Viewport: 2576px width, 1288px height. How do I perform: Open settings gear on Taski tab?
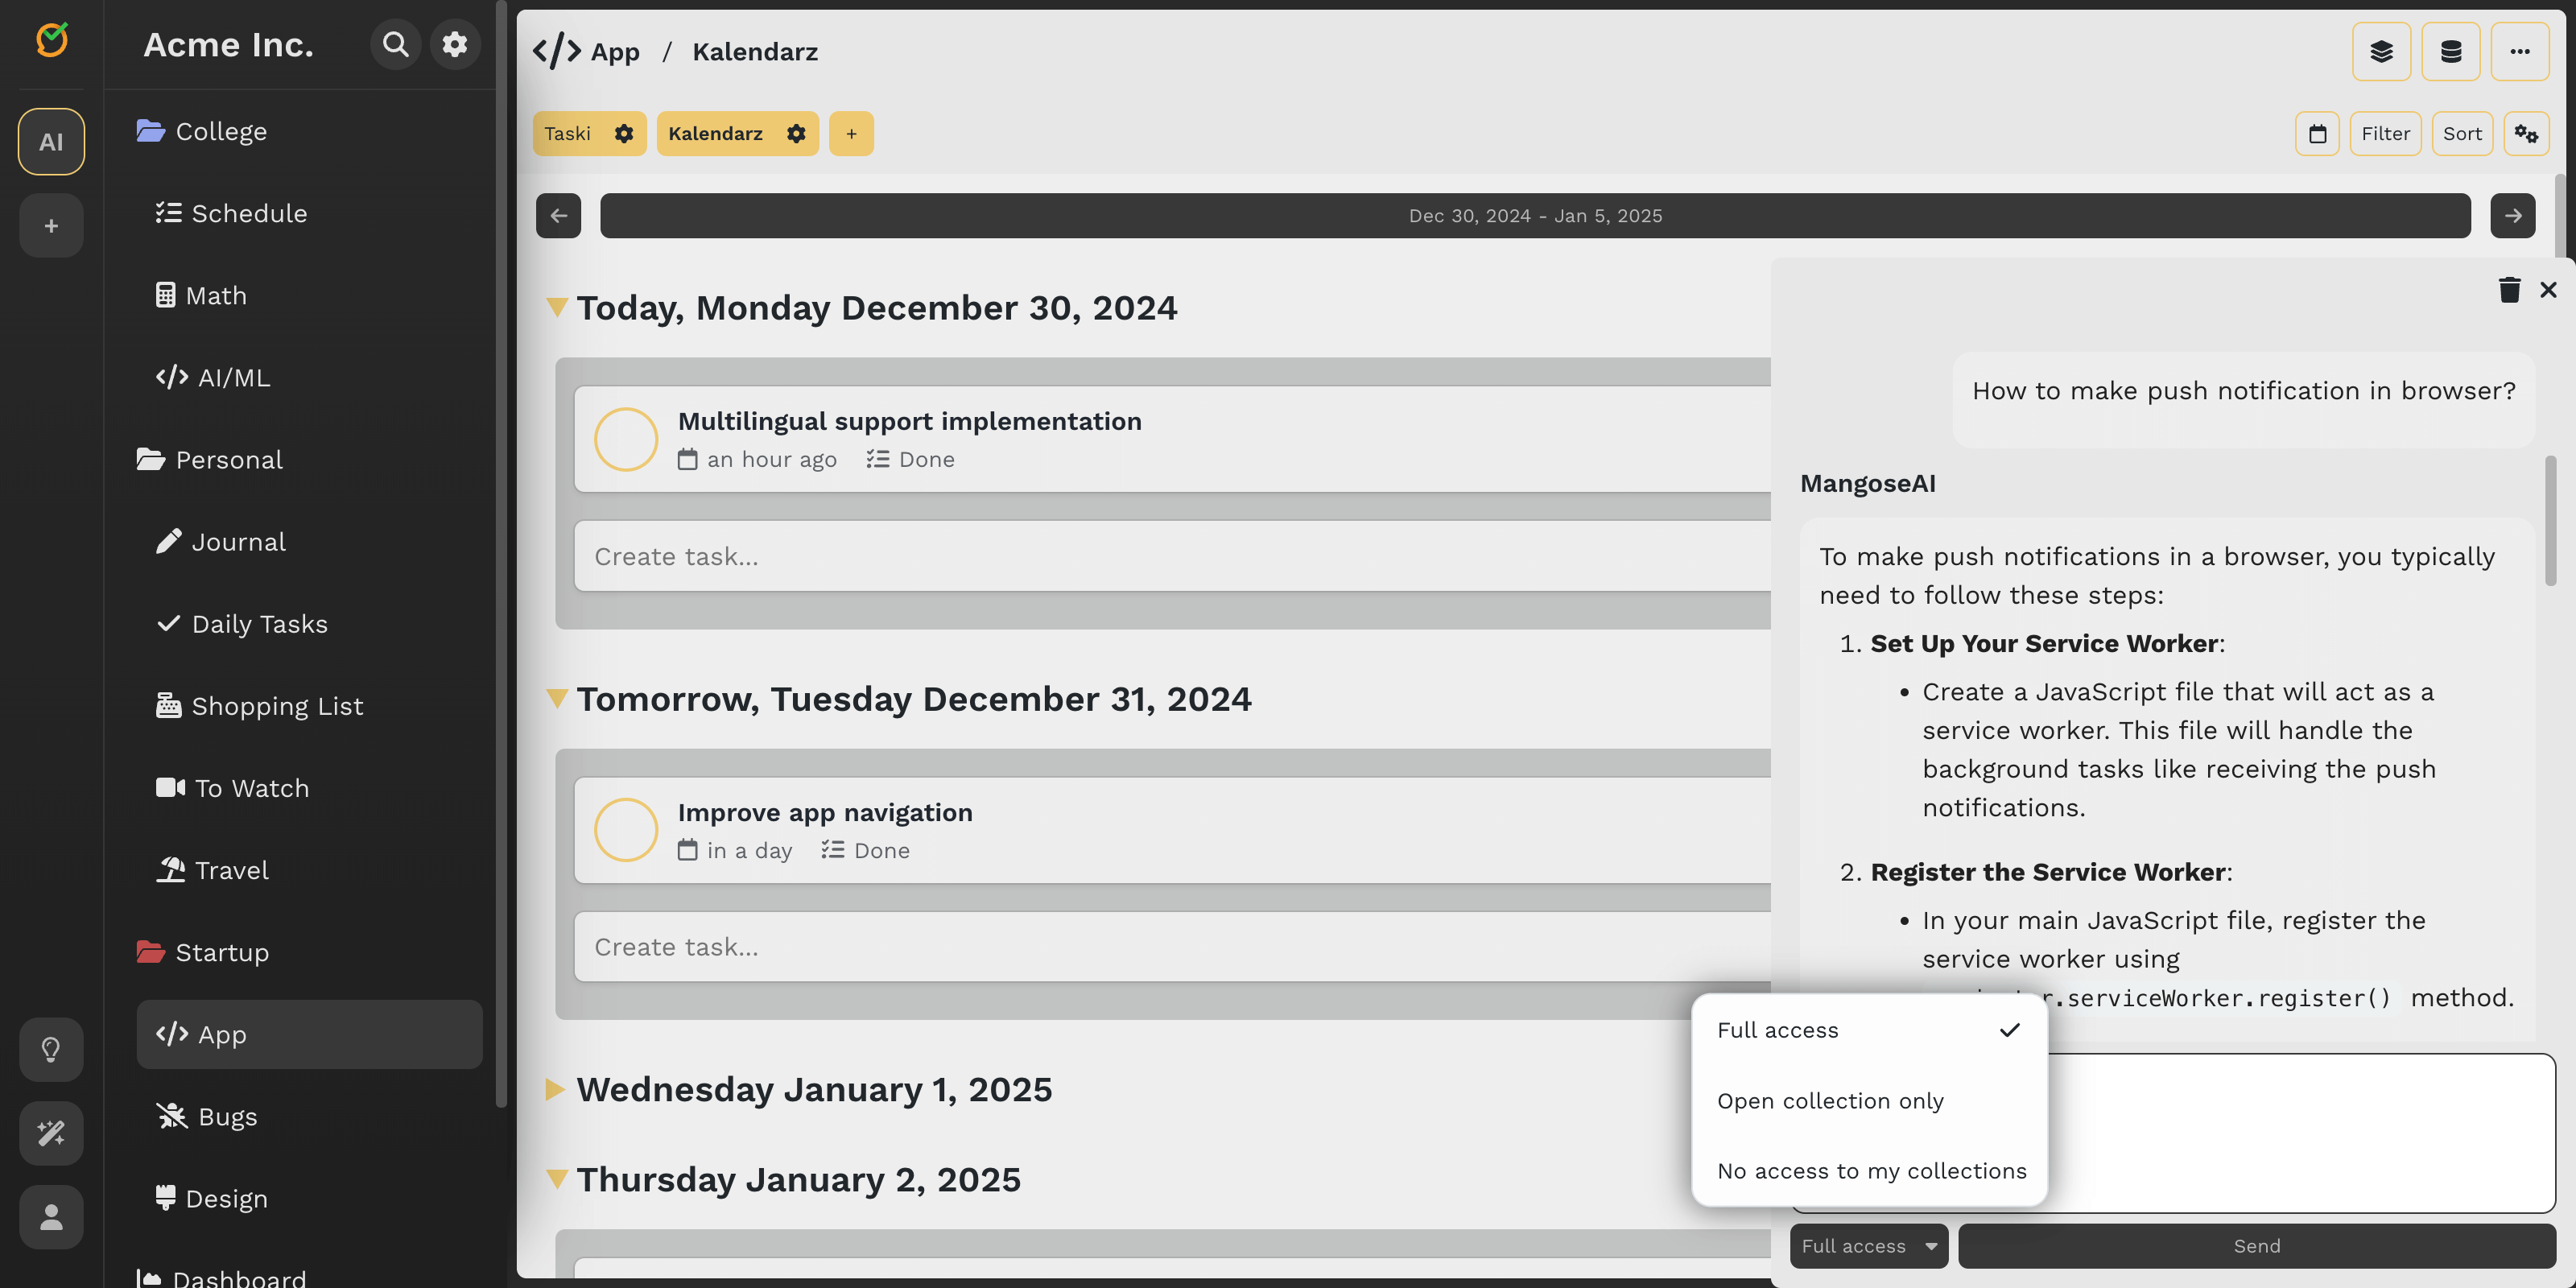(624, 133)
